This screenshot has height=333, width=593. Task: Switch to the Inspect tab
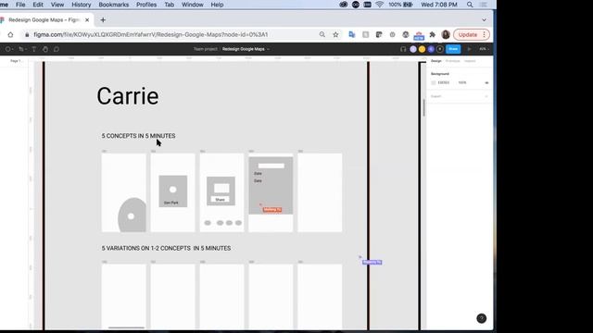point(470,61)
